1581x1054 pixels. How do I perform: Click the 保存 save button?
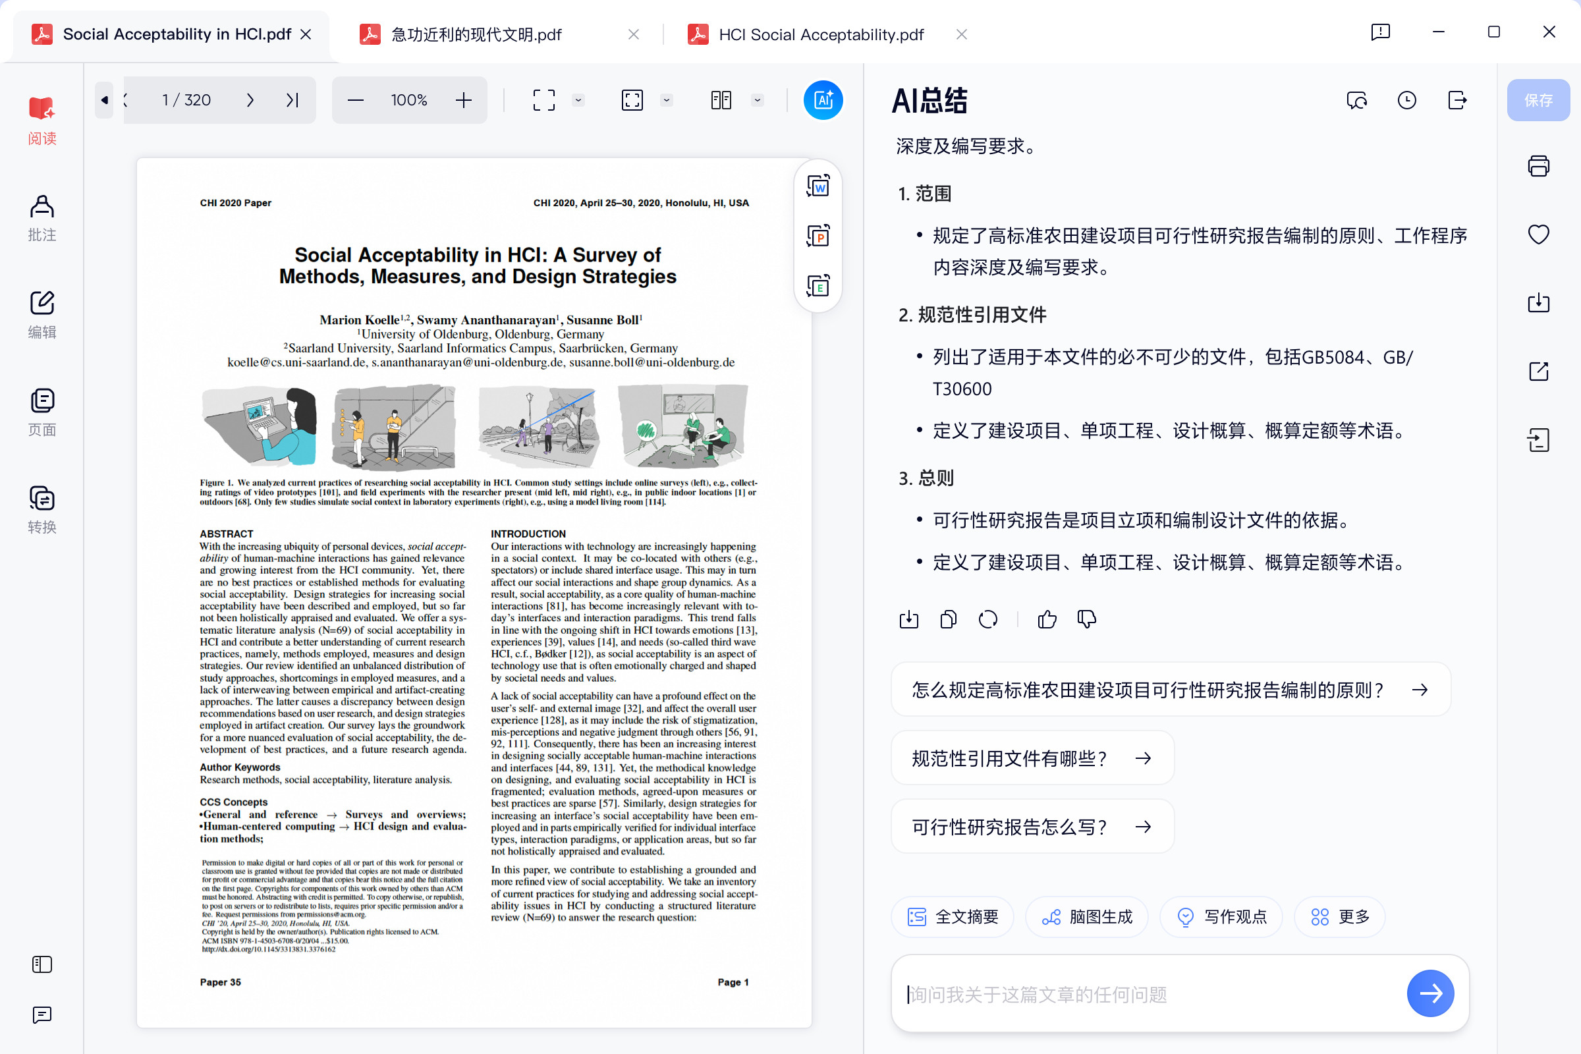click(1538, 100)
